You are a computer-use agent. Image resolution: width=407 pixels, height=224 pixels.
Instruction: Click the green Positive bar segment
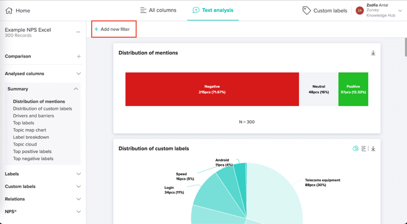tap(353, 89)
